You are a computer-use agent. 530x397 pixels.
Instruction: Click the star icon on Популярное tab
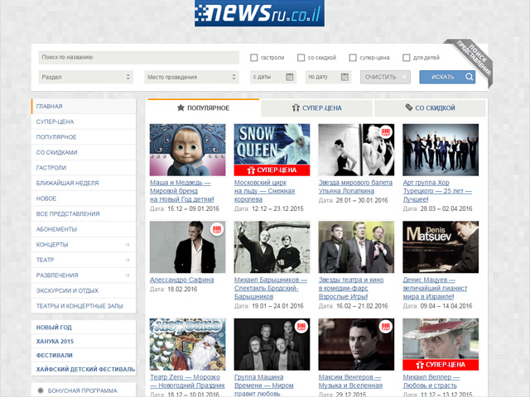tap(181, 108)
